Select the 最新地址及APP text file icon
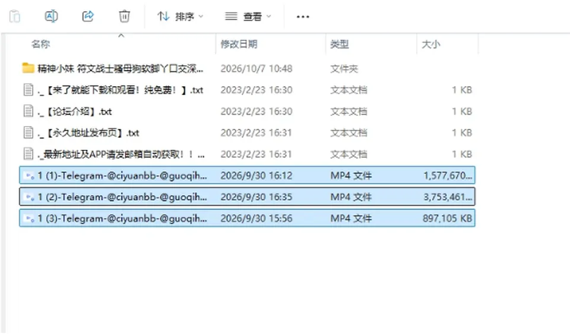The height and width of the screenshot is (334, 570). coord(28,154)
